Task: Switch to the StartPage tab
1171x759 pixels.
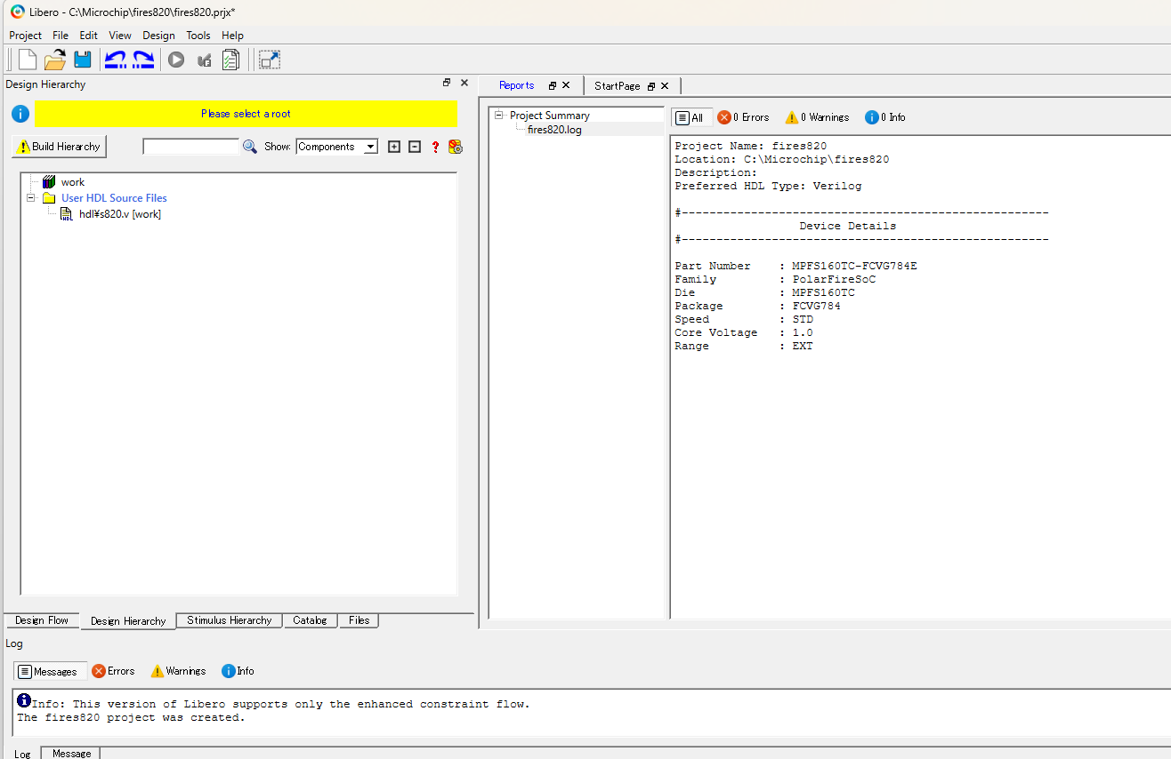Action: pyautogui.click(x=617, y=86)
